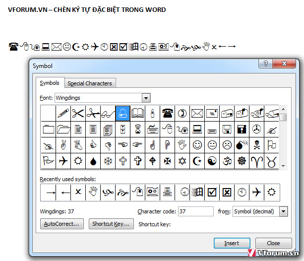Choose right arrow in recently used symbols

[x=49, y=193]
